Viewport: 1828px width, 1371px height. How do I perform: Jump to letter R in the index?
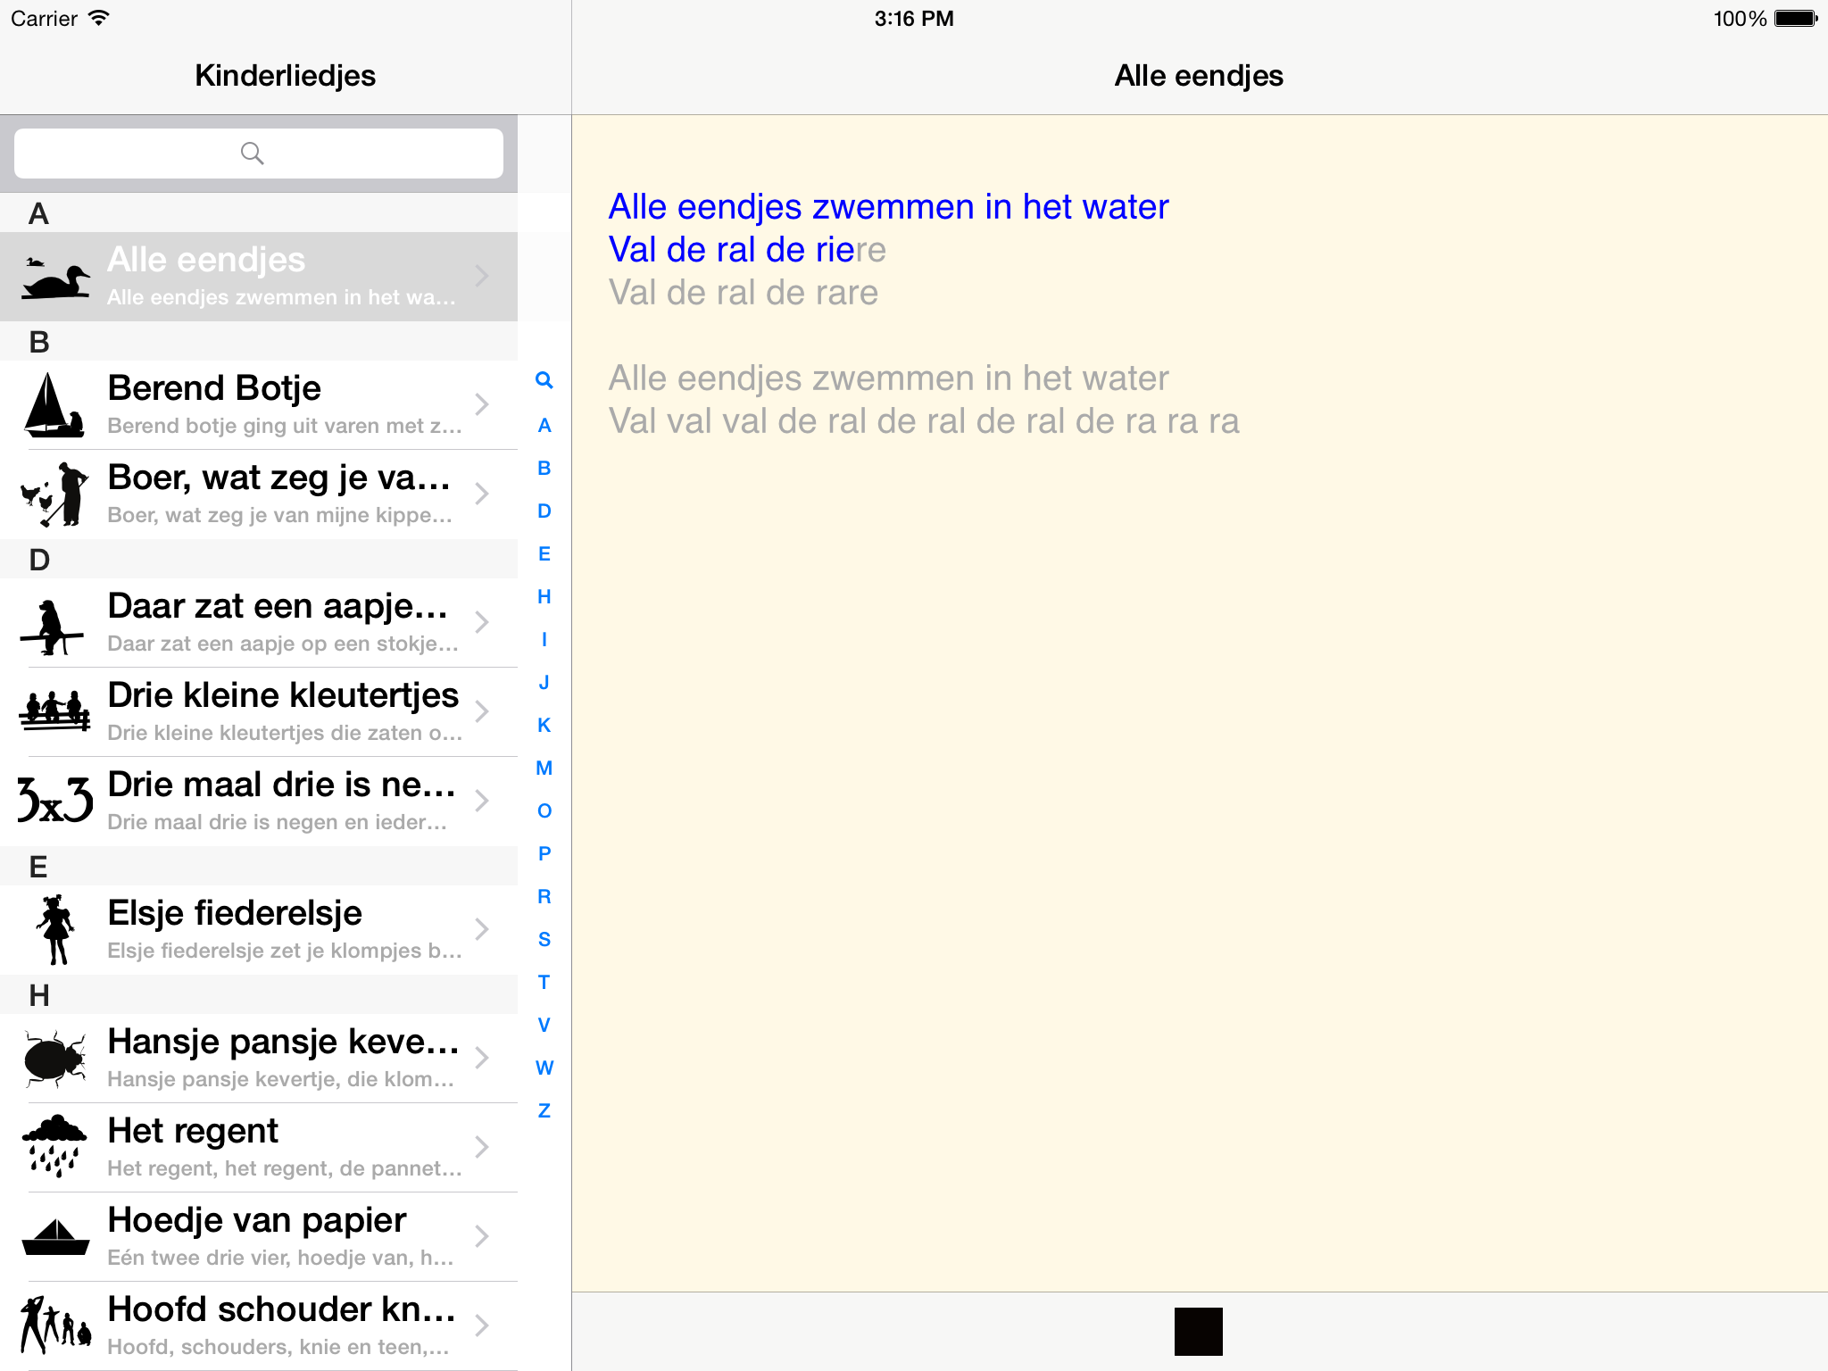544,897
